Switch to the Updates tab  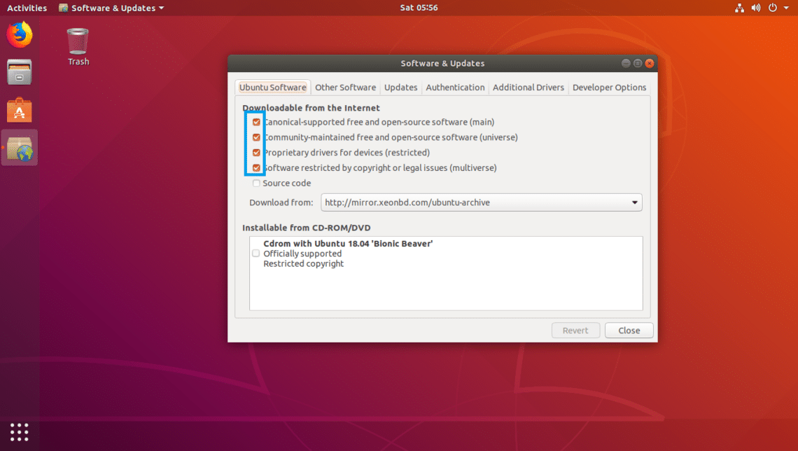click(401, 88)
